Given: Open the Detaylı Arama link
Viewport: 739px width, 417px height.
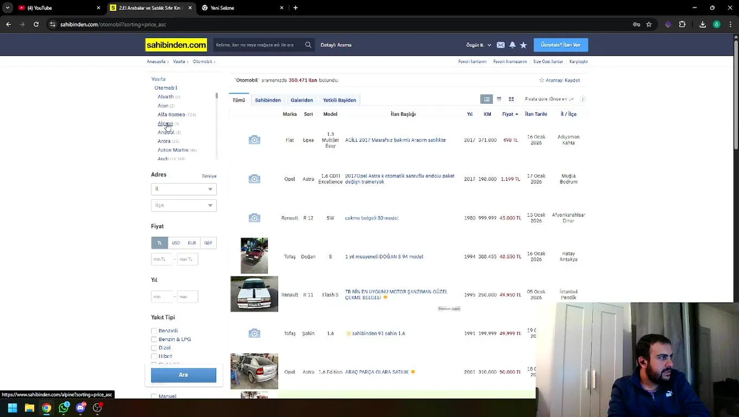Looking at the screenshot, I should click(336, 45).
